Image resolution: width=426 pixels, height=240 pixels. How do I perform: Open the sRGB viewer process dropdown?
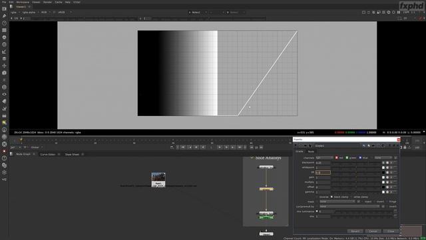(65, 12)
